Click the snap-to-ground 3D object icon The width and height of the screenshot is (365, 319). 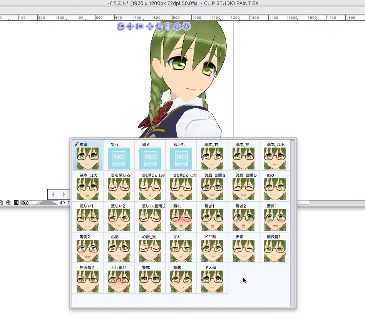click(187, 26)
